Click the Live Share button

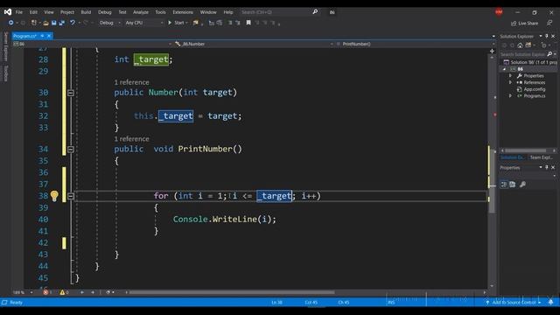[x=524, y=24]
